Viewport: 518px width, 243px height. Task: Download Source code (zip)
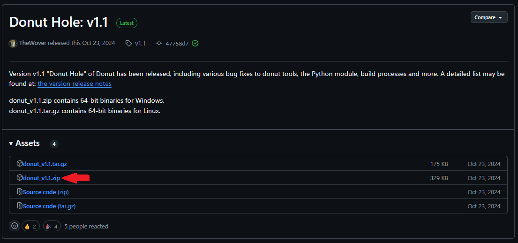click(x=46, y=192)
